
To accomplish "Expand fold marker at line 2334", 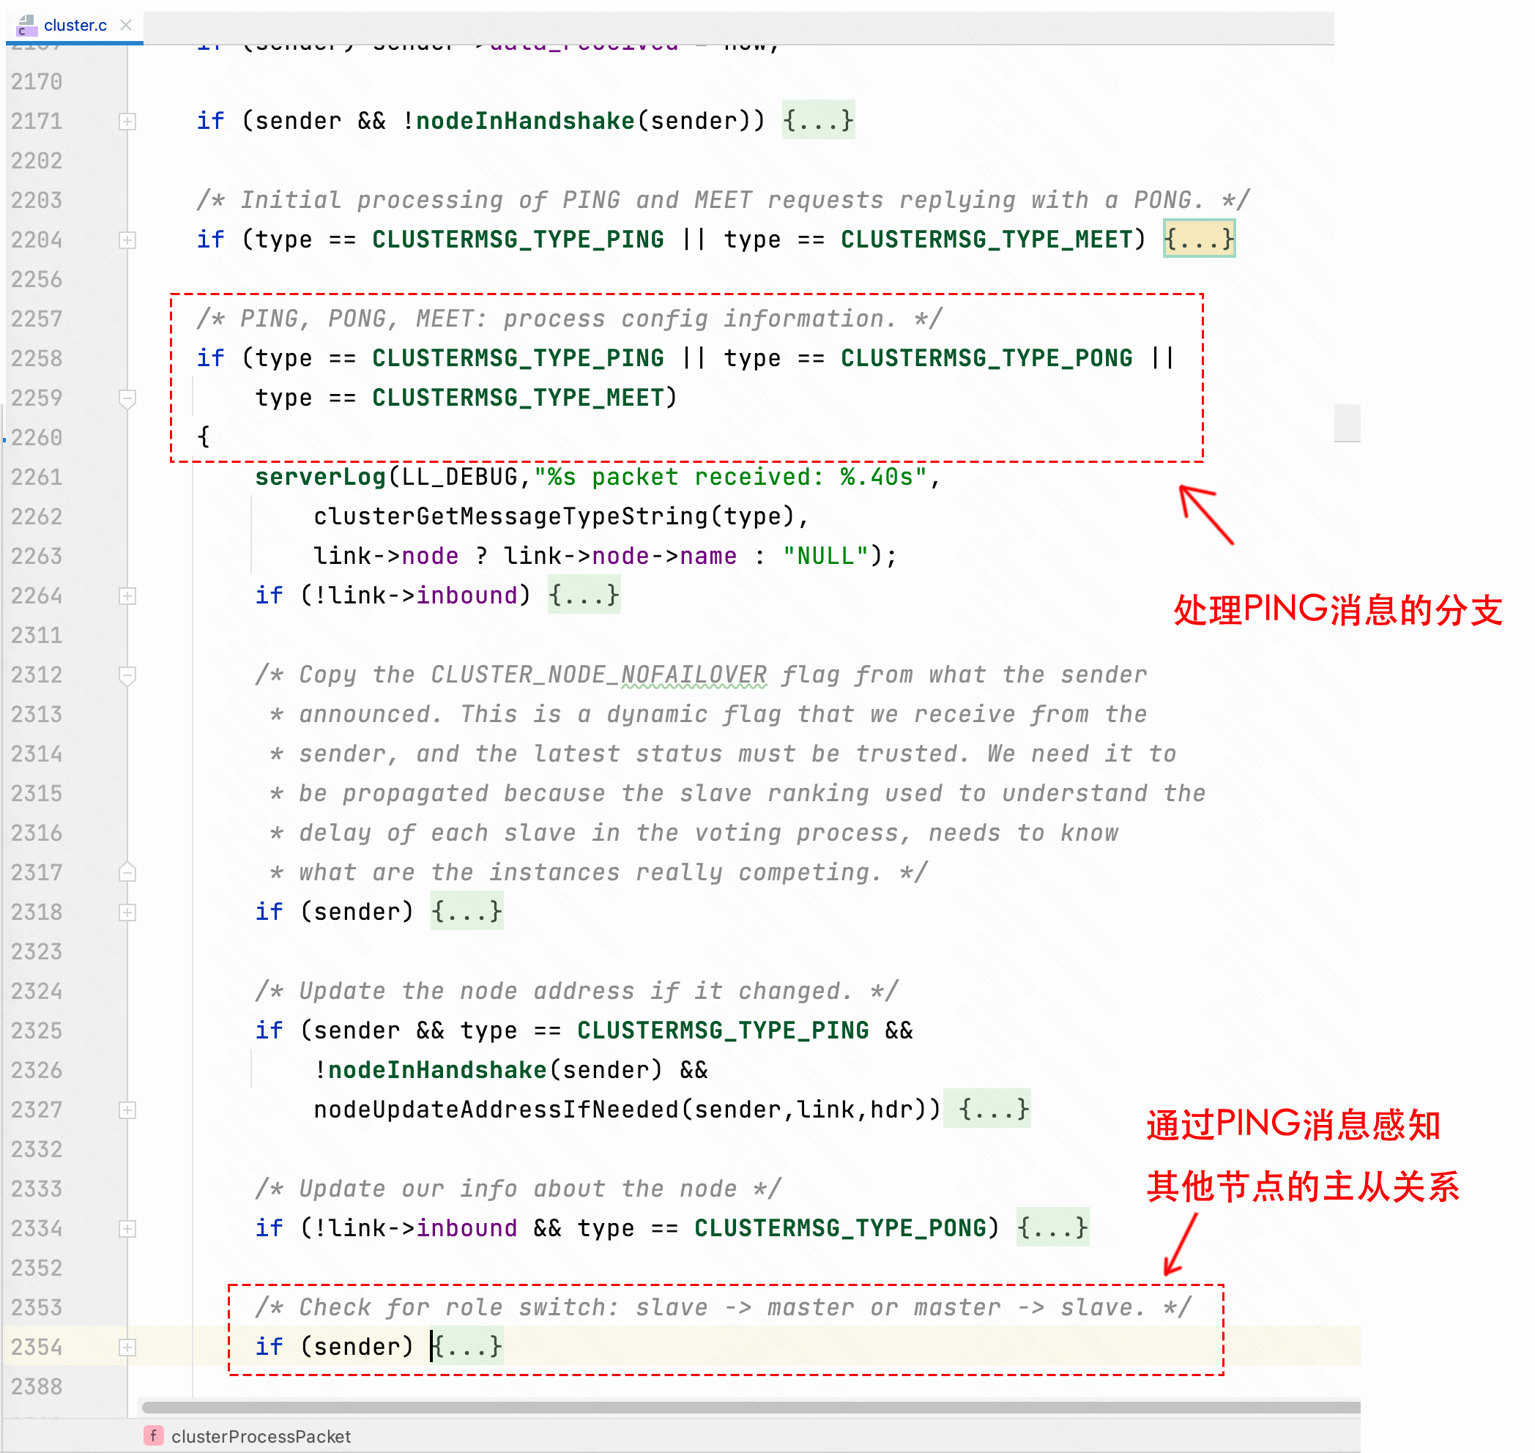I will point(127,1228).
